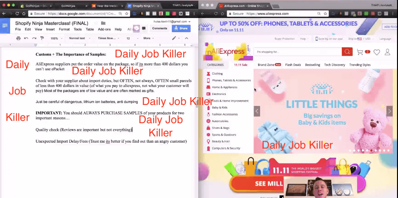Open Chrome menu in the AliExpress window
398x198 pixels.
click(x=393, y=14)
